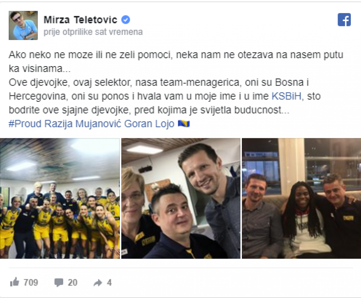Click the blue verified badge icon

click(x=126, y=20)
